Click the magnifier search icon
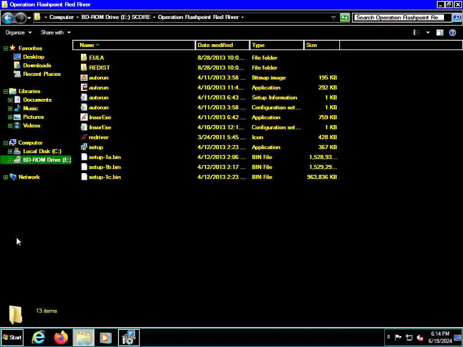463x347 pixels. pyautogui.click(x=457, y=18)
